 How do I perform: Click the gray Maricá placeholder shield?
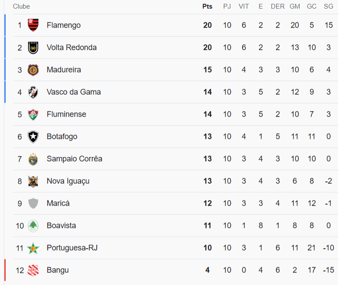(33, 203)
